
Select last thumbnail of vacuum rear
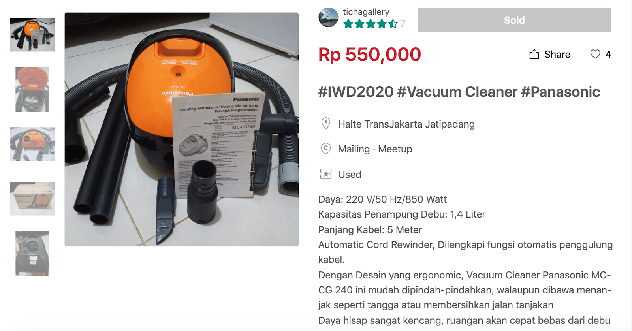coord(32,253)
